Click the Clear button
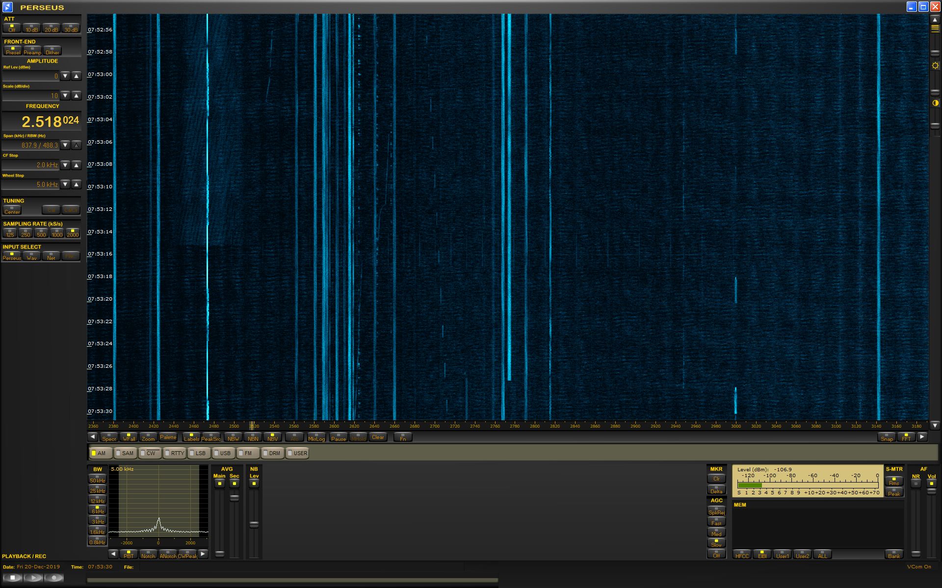942x588 pixels. coord(378,437)
